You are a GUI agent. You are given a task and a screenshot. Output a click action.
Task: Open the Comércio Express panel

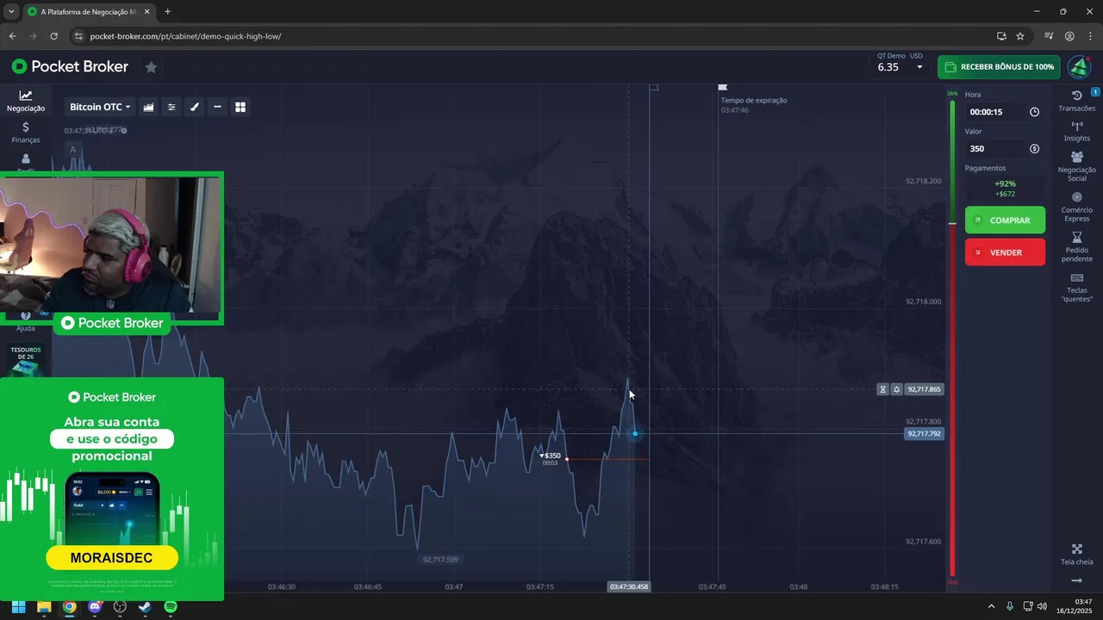click(1077, 207)
